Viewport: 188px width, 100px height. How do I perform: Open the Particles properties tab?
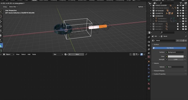pyautogui.click(x=149, y=69)
